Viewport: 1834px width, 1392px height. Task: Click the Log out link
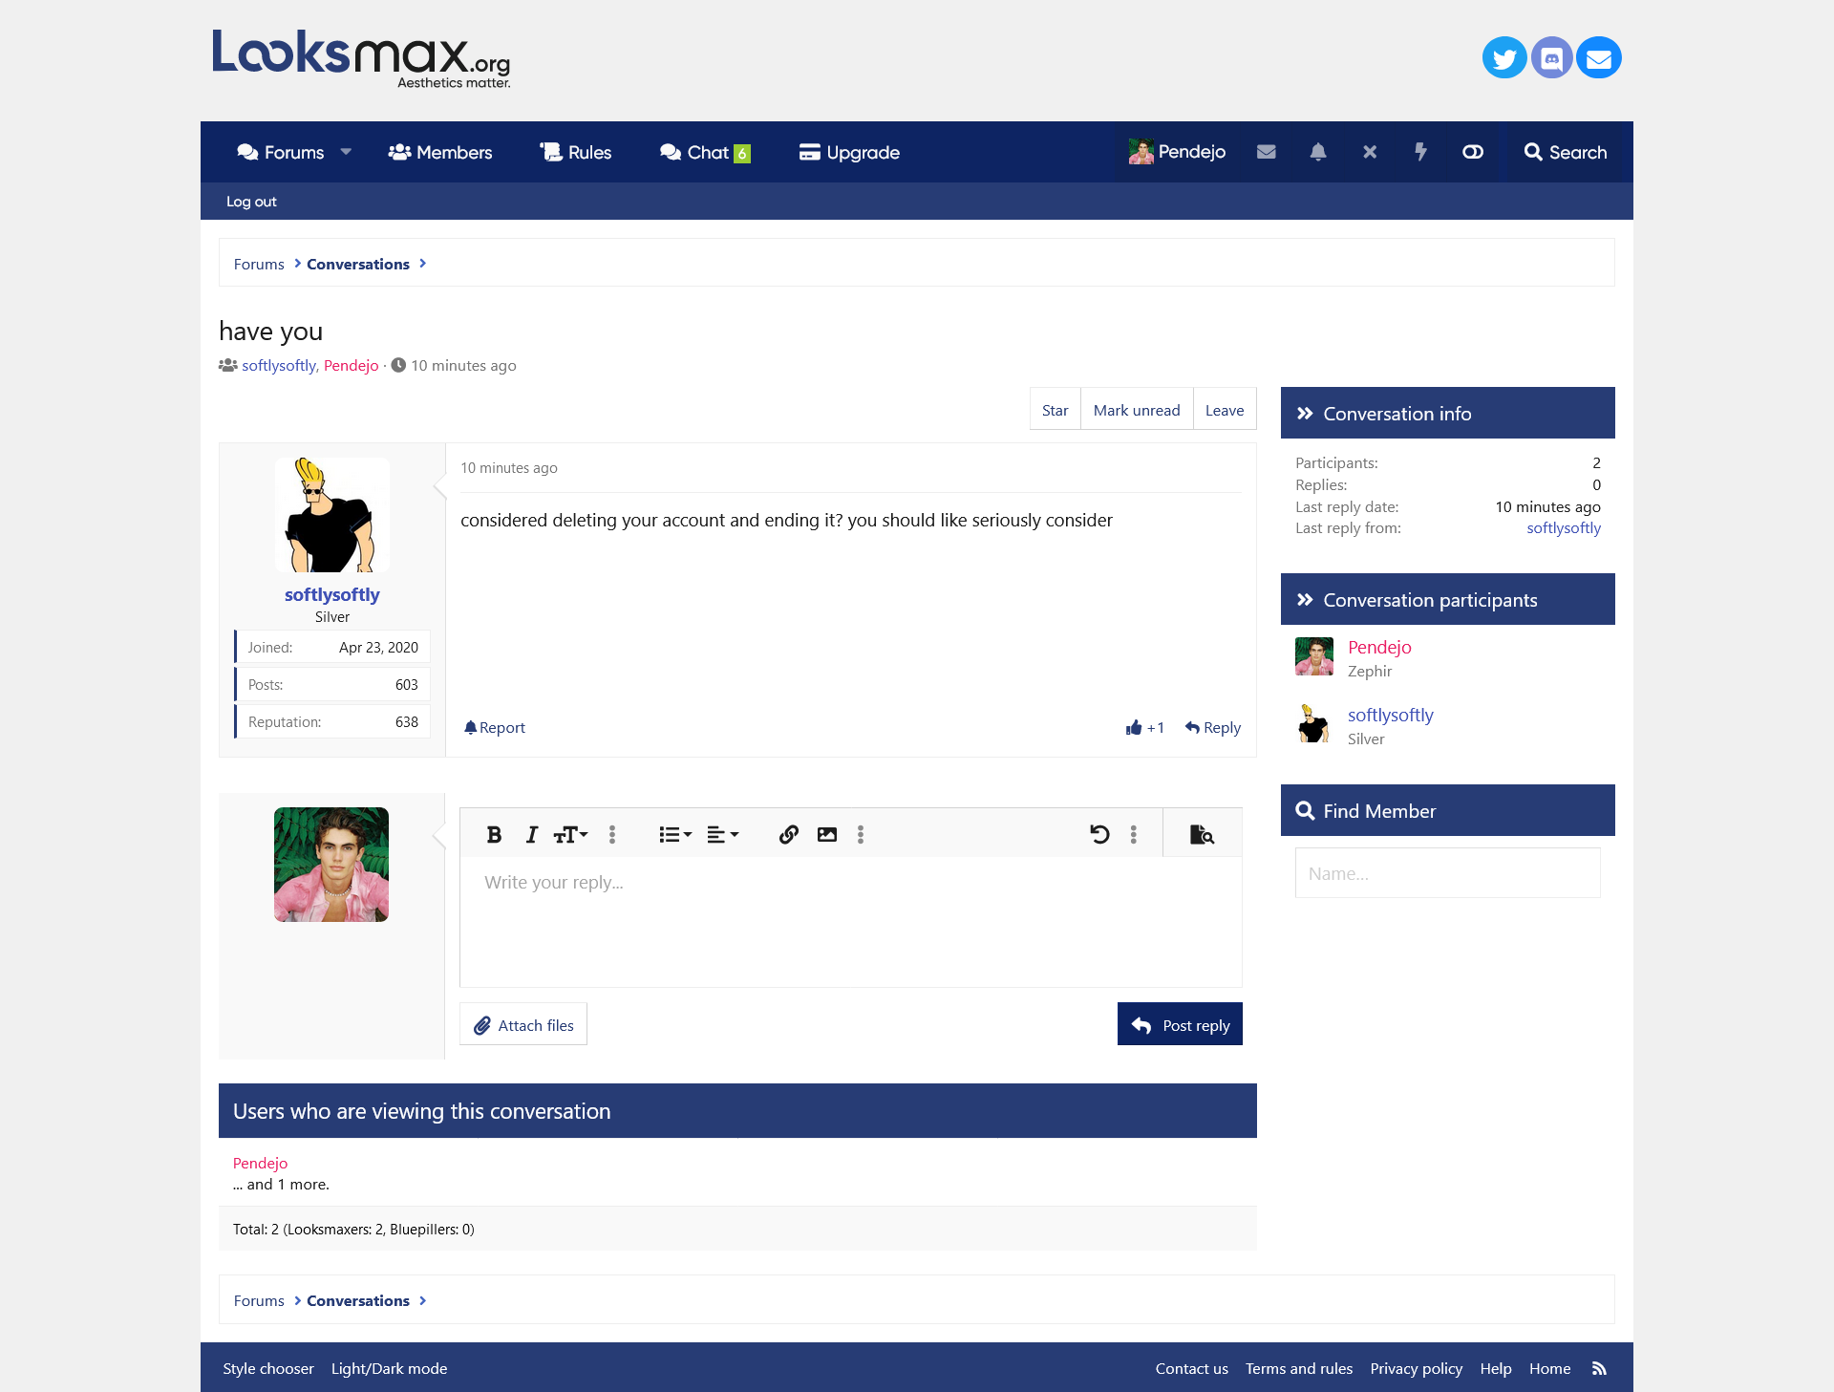251,202
